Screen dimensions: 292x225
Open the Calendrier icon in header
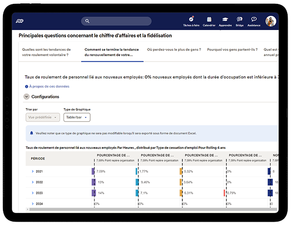pos(209,19)
